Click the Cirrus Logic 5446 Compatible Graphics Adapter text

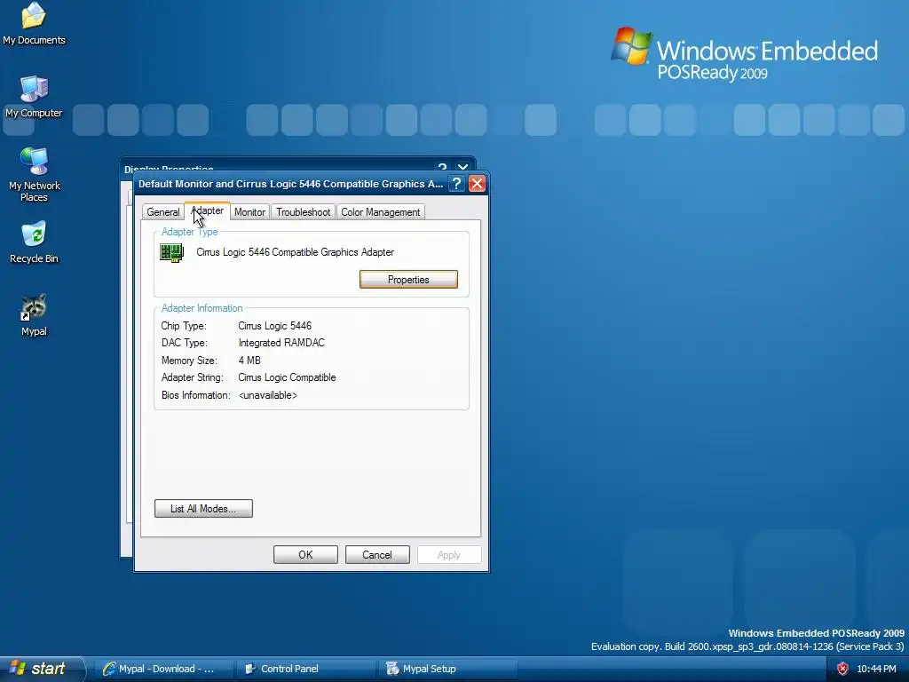(x=295, y=252)
